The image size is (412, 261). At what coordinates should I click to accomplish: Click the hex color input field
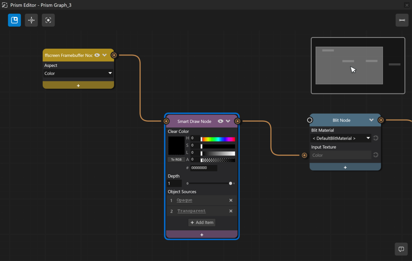point(204,168)
